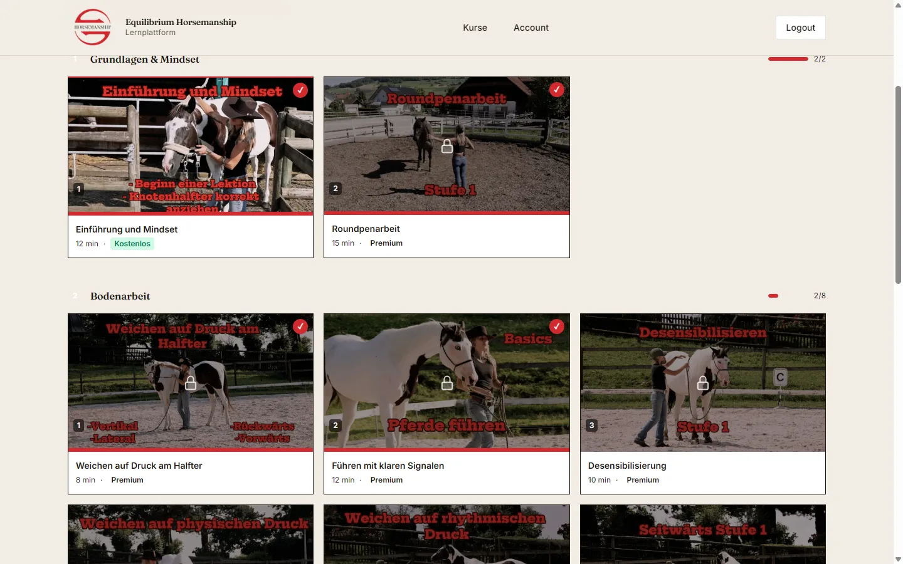Click lock icon on Desensibilisierung thumbnail

(x=703, y=383)
